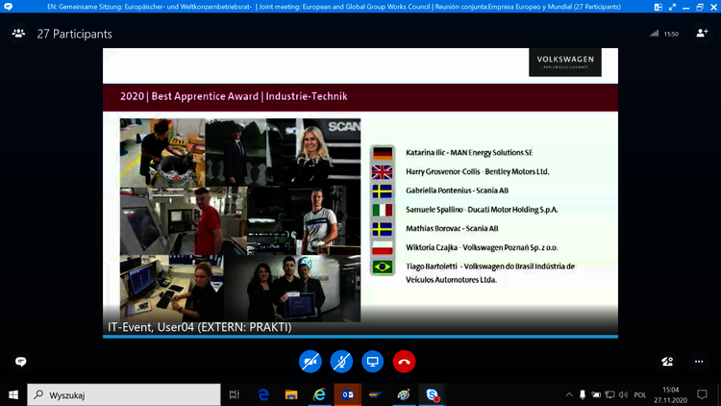
Task: Click Harry Grosvenor-Collis - Bentley Motors text
Action: 477,171
